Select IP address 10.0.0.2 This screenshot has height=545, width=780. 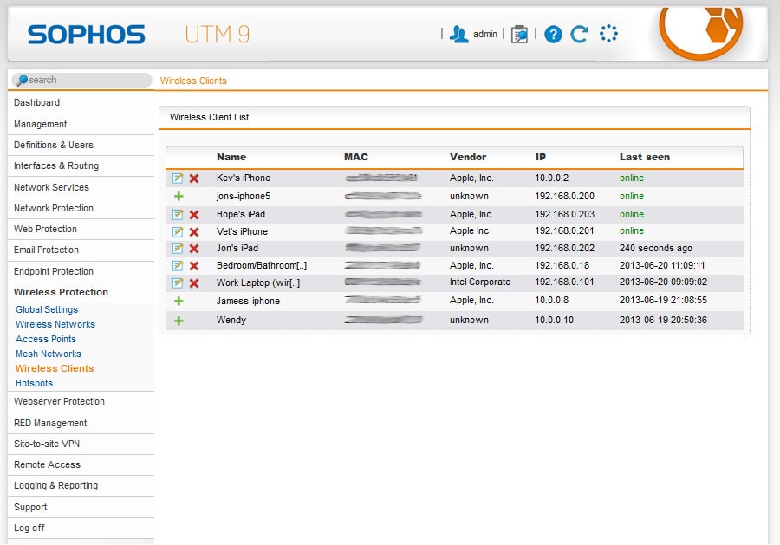[x=552, y=178]
